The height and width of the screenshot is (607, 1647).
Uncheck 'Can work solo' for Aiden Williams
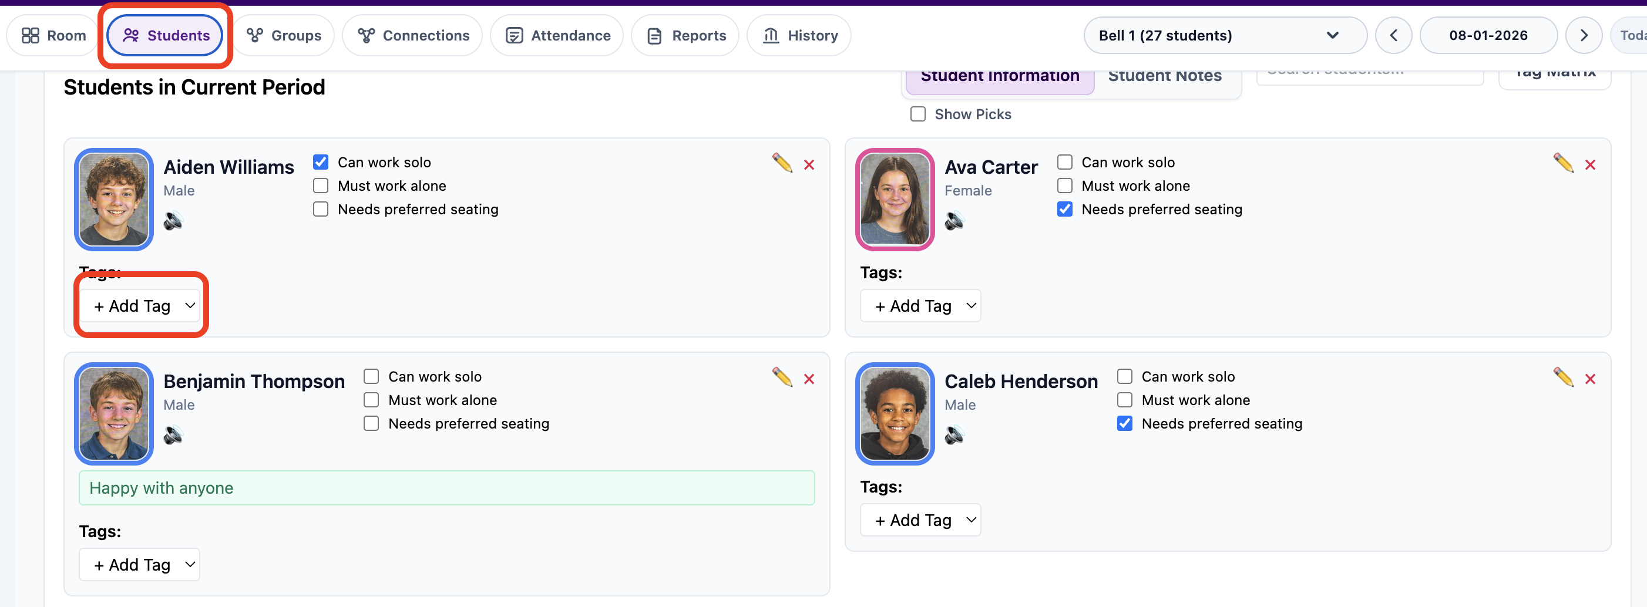321,162
